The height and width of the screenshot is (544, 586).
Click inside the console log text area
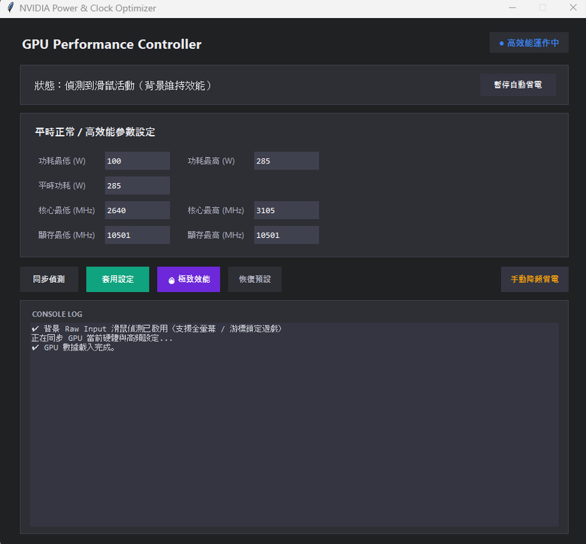point(294,425)
